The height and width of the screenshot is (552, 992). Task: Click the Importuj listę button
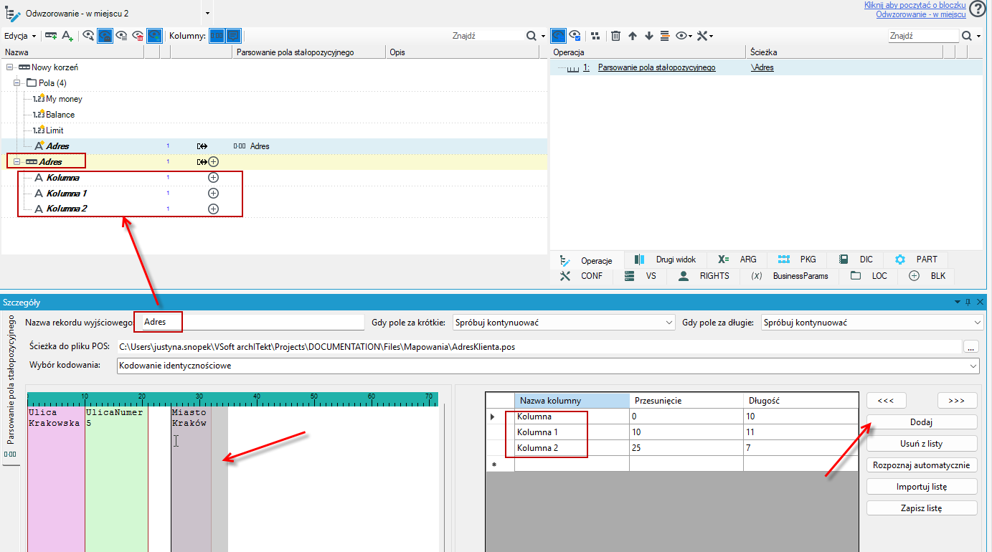pyautogui.click(x=922, y=487)
